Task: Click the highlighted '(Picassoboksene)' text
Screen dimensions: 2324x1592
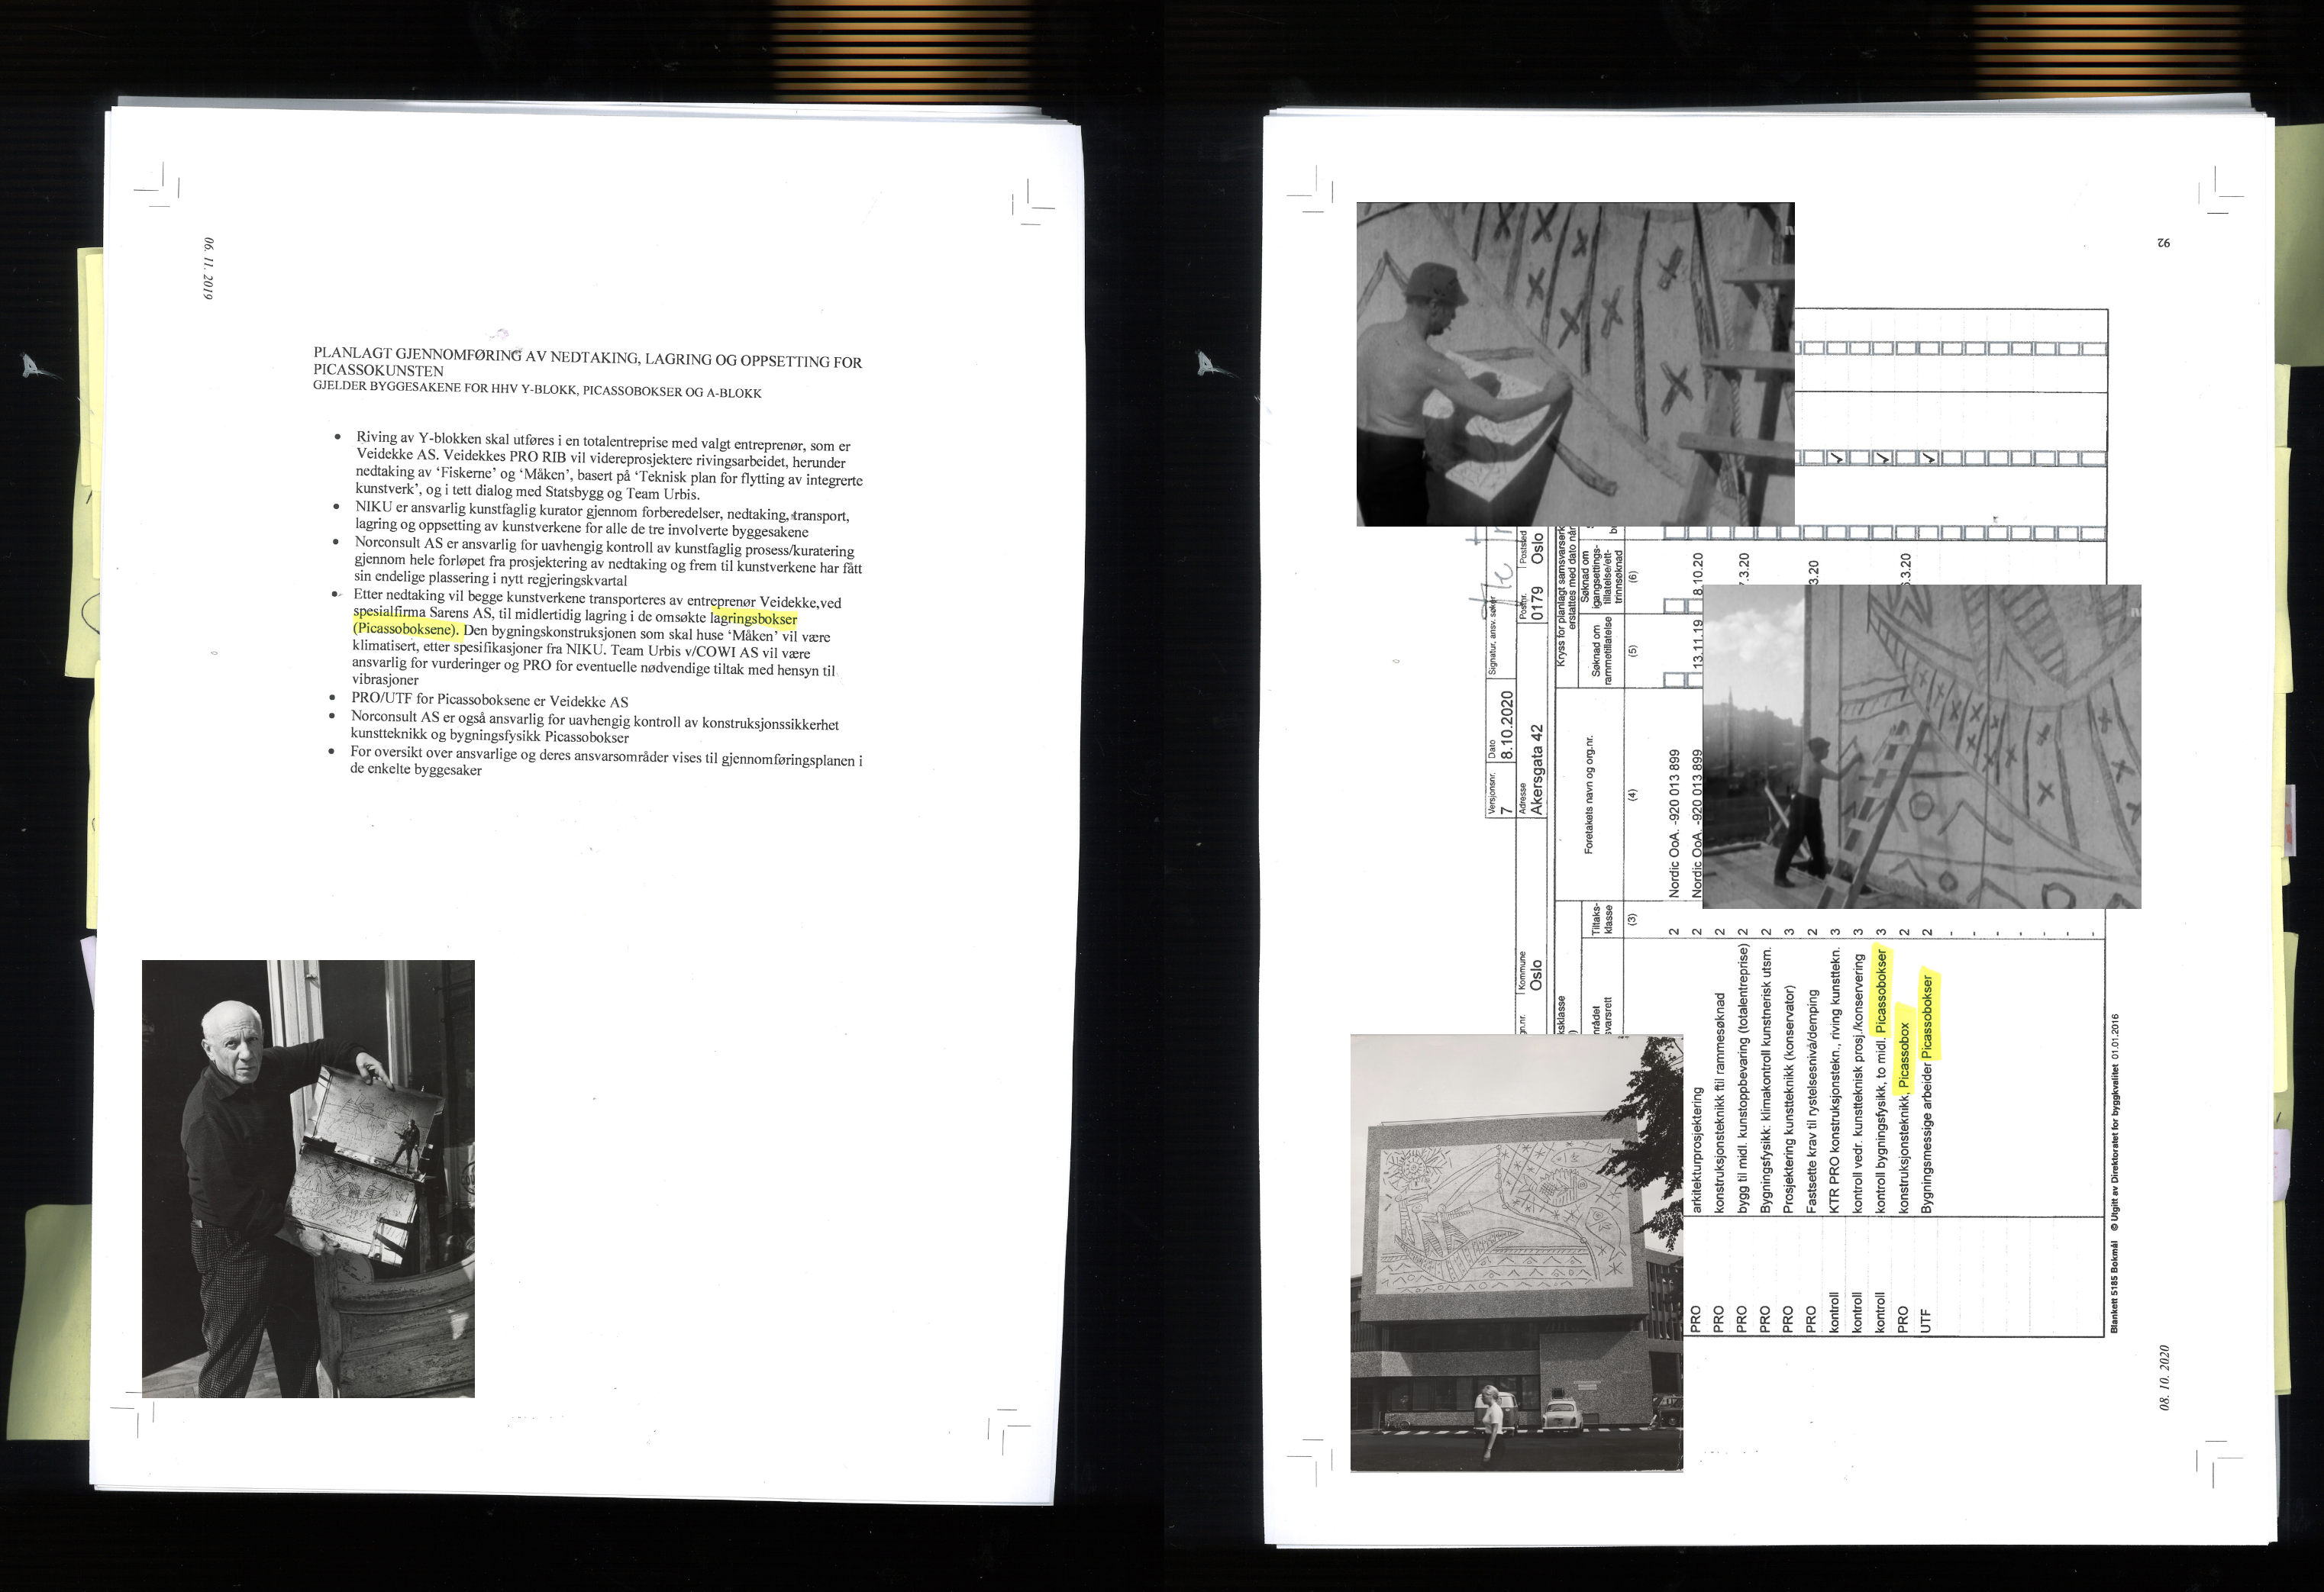Action: pyautogui.click(x=406, y=630)
